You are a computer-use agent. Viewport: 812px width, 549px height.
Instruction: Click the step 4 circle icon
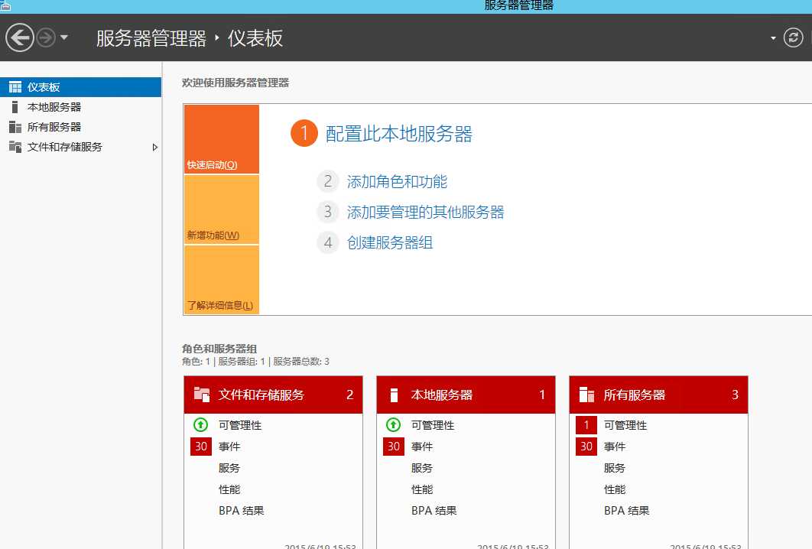[x=328, y=242]
